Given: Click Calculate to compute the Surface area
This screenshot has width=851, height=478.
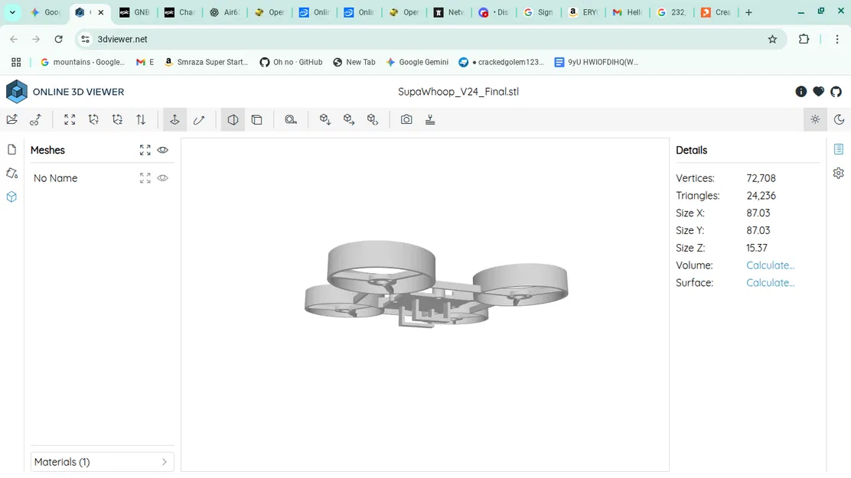Looking at the screenshot, I should click(x=770, y=282).
